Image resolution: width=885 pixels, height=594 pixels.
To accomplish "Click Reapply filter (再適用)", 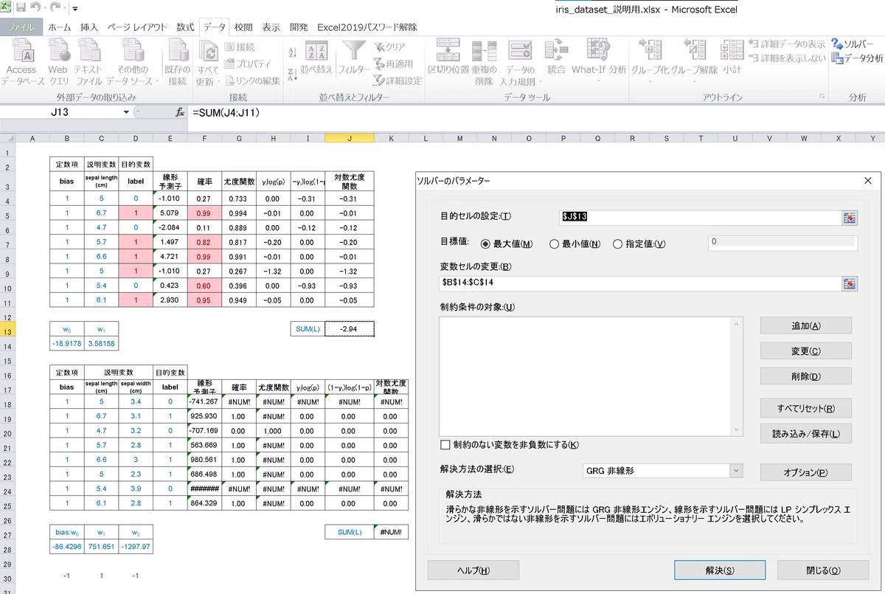I will point(394,64).
